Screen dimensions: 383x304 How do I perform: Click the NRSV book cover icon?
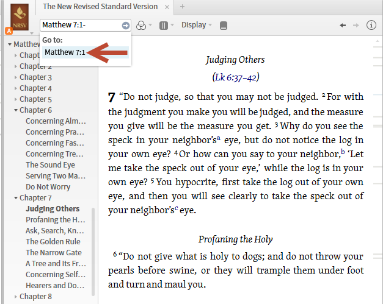click(20, 17)
